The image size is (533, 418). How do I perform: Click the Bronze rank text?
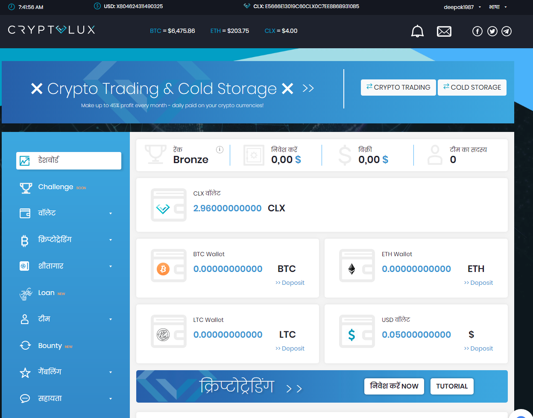191,160
